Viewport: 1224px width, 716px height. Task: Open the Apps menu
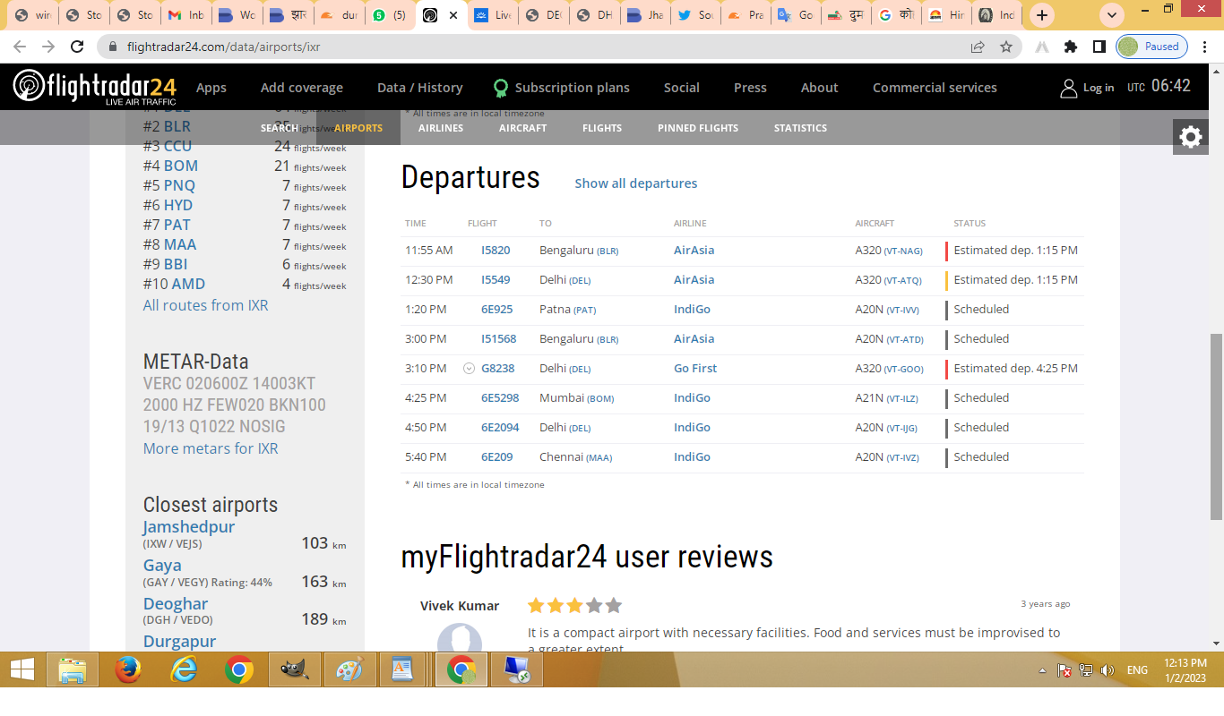tap(211, 88)
